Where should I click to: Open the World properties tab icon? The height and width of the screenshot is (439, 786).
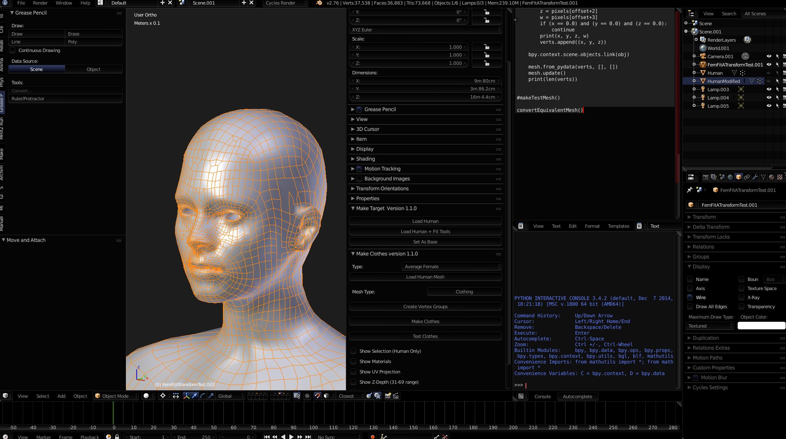click(730, 177)
